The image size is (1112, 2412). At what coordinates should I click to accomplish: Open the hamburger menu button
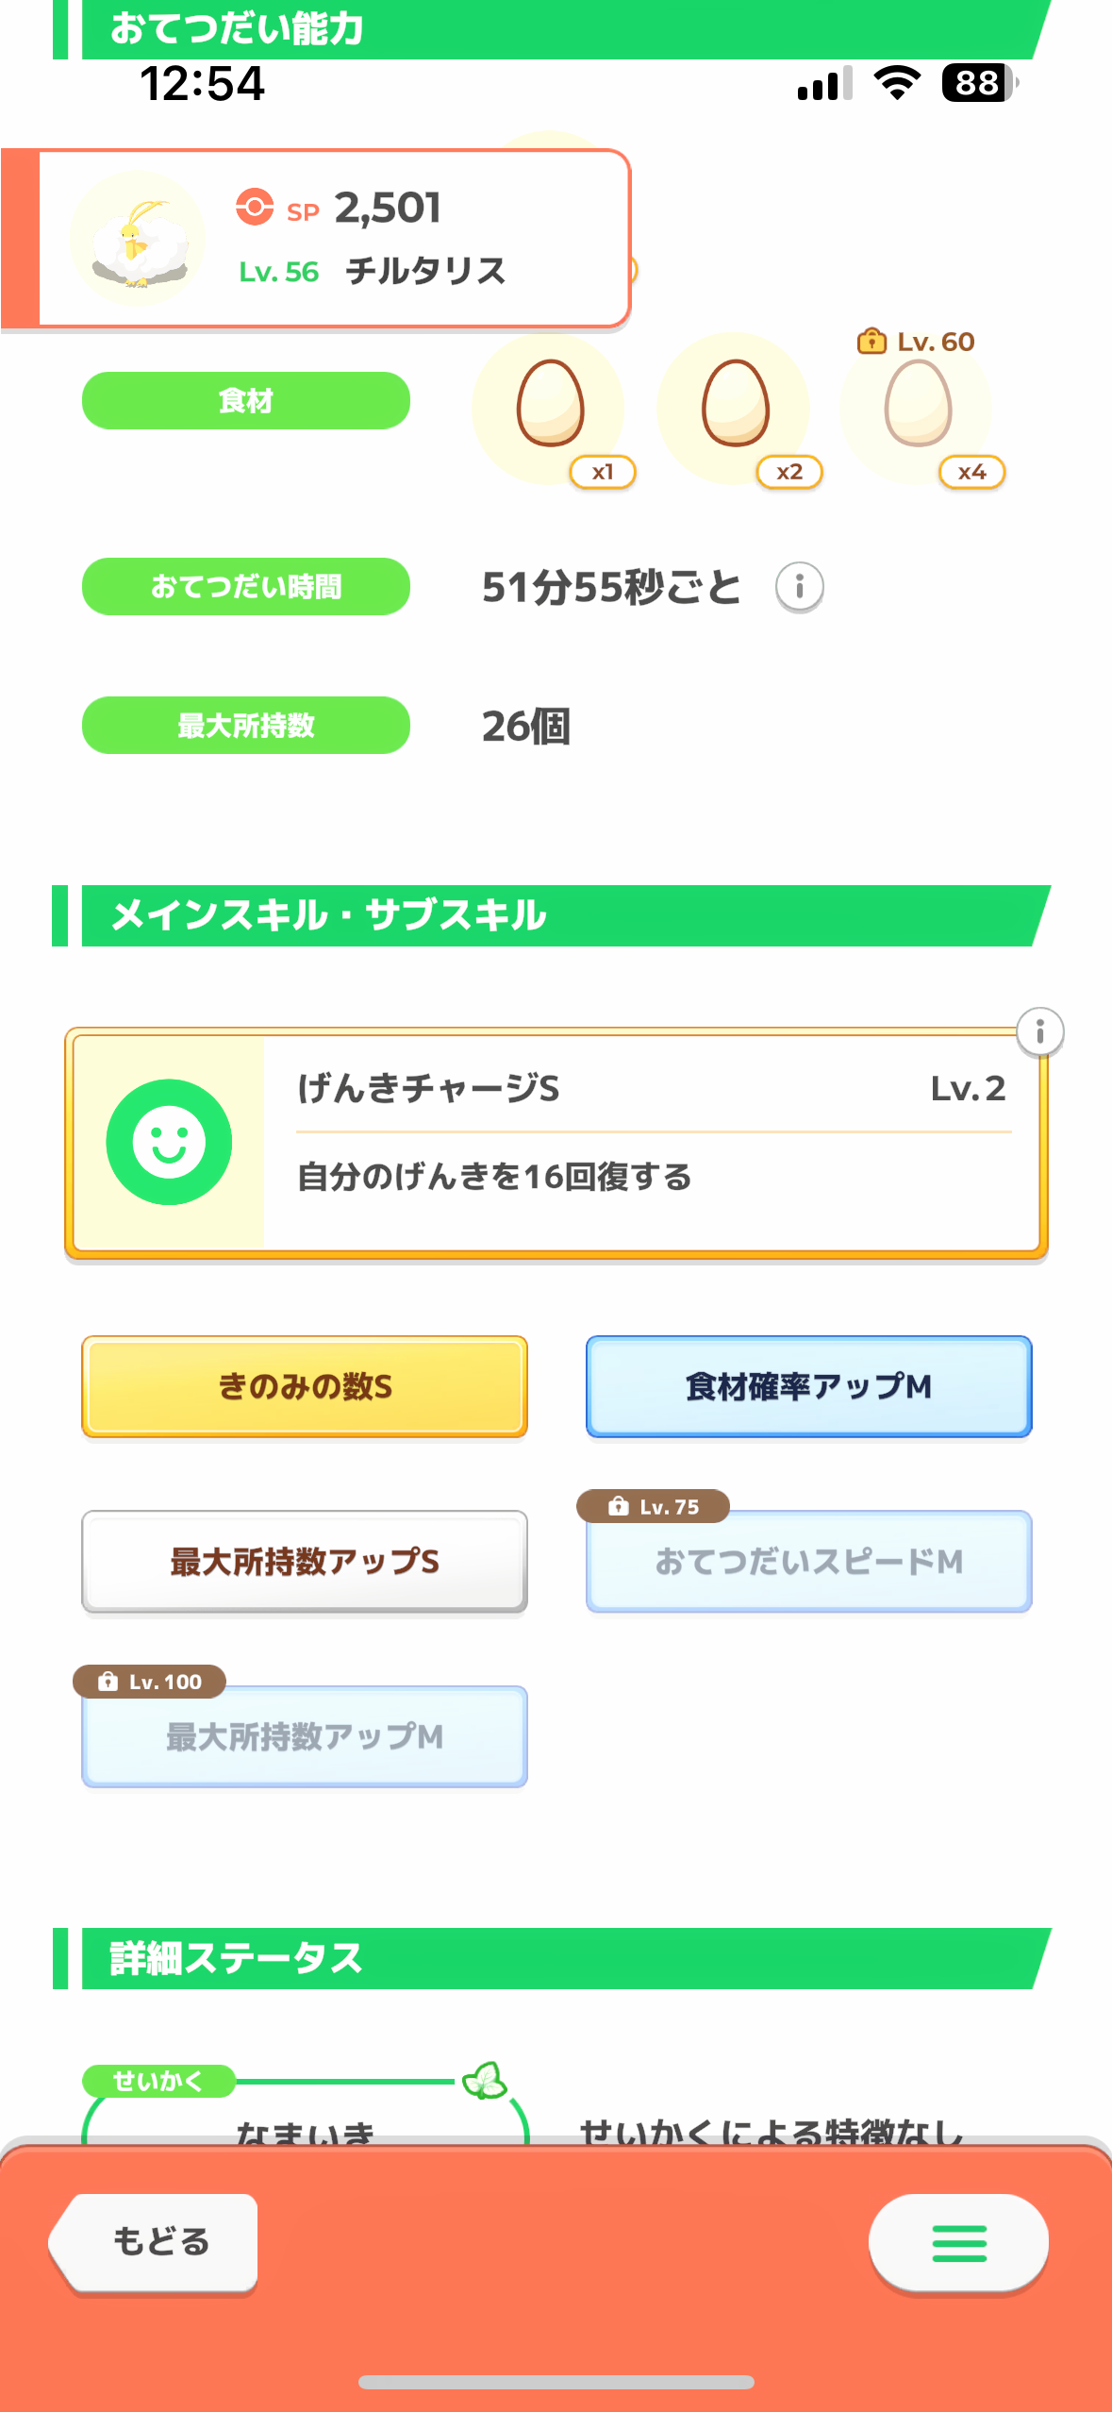958,2243
